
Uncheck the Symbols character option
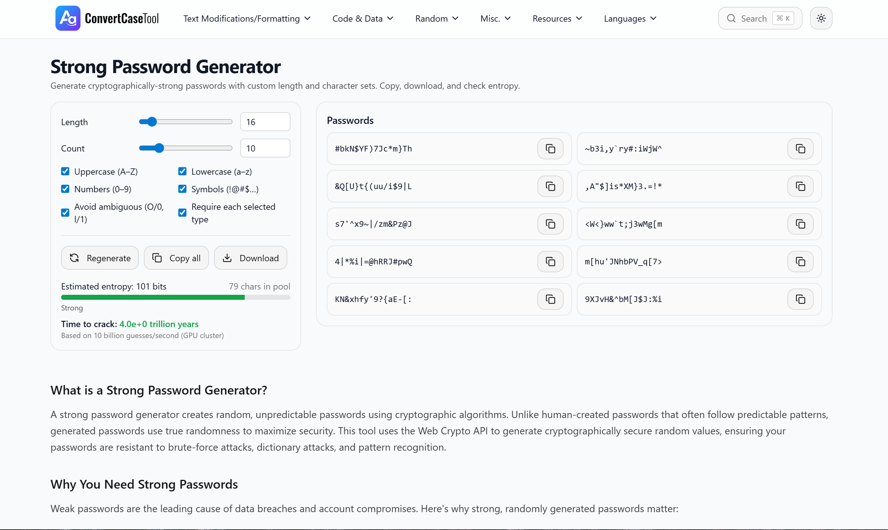click(182, 188)
